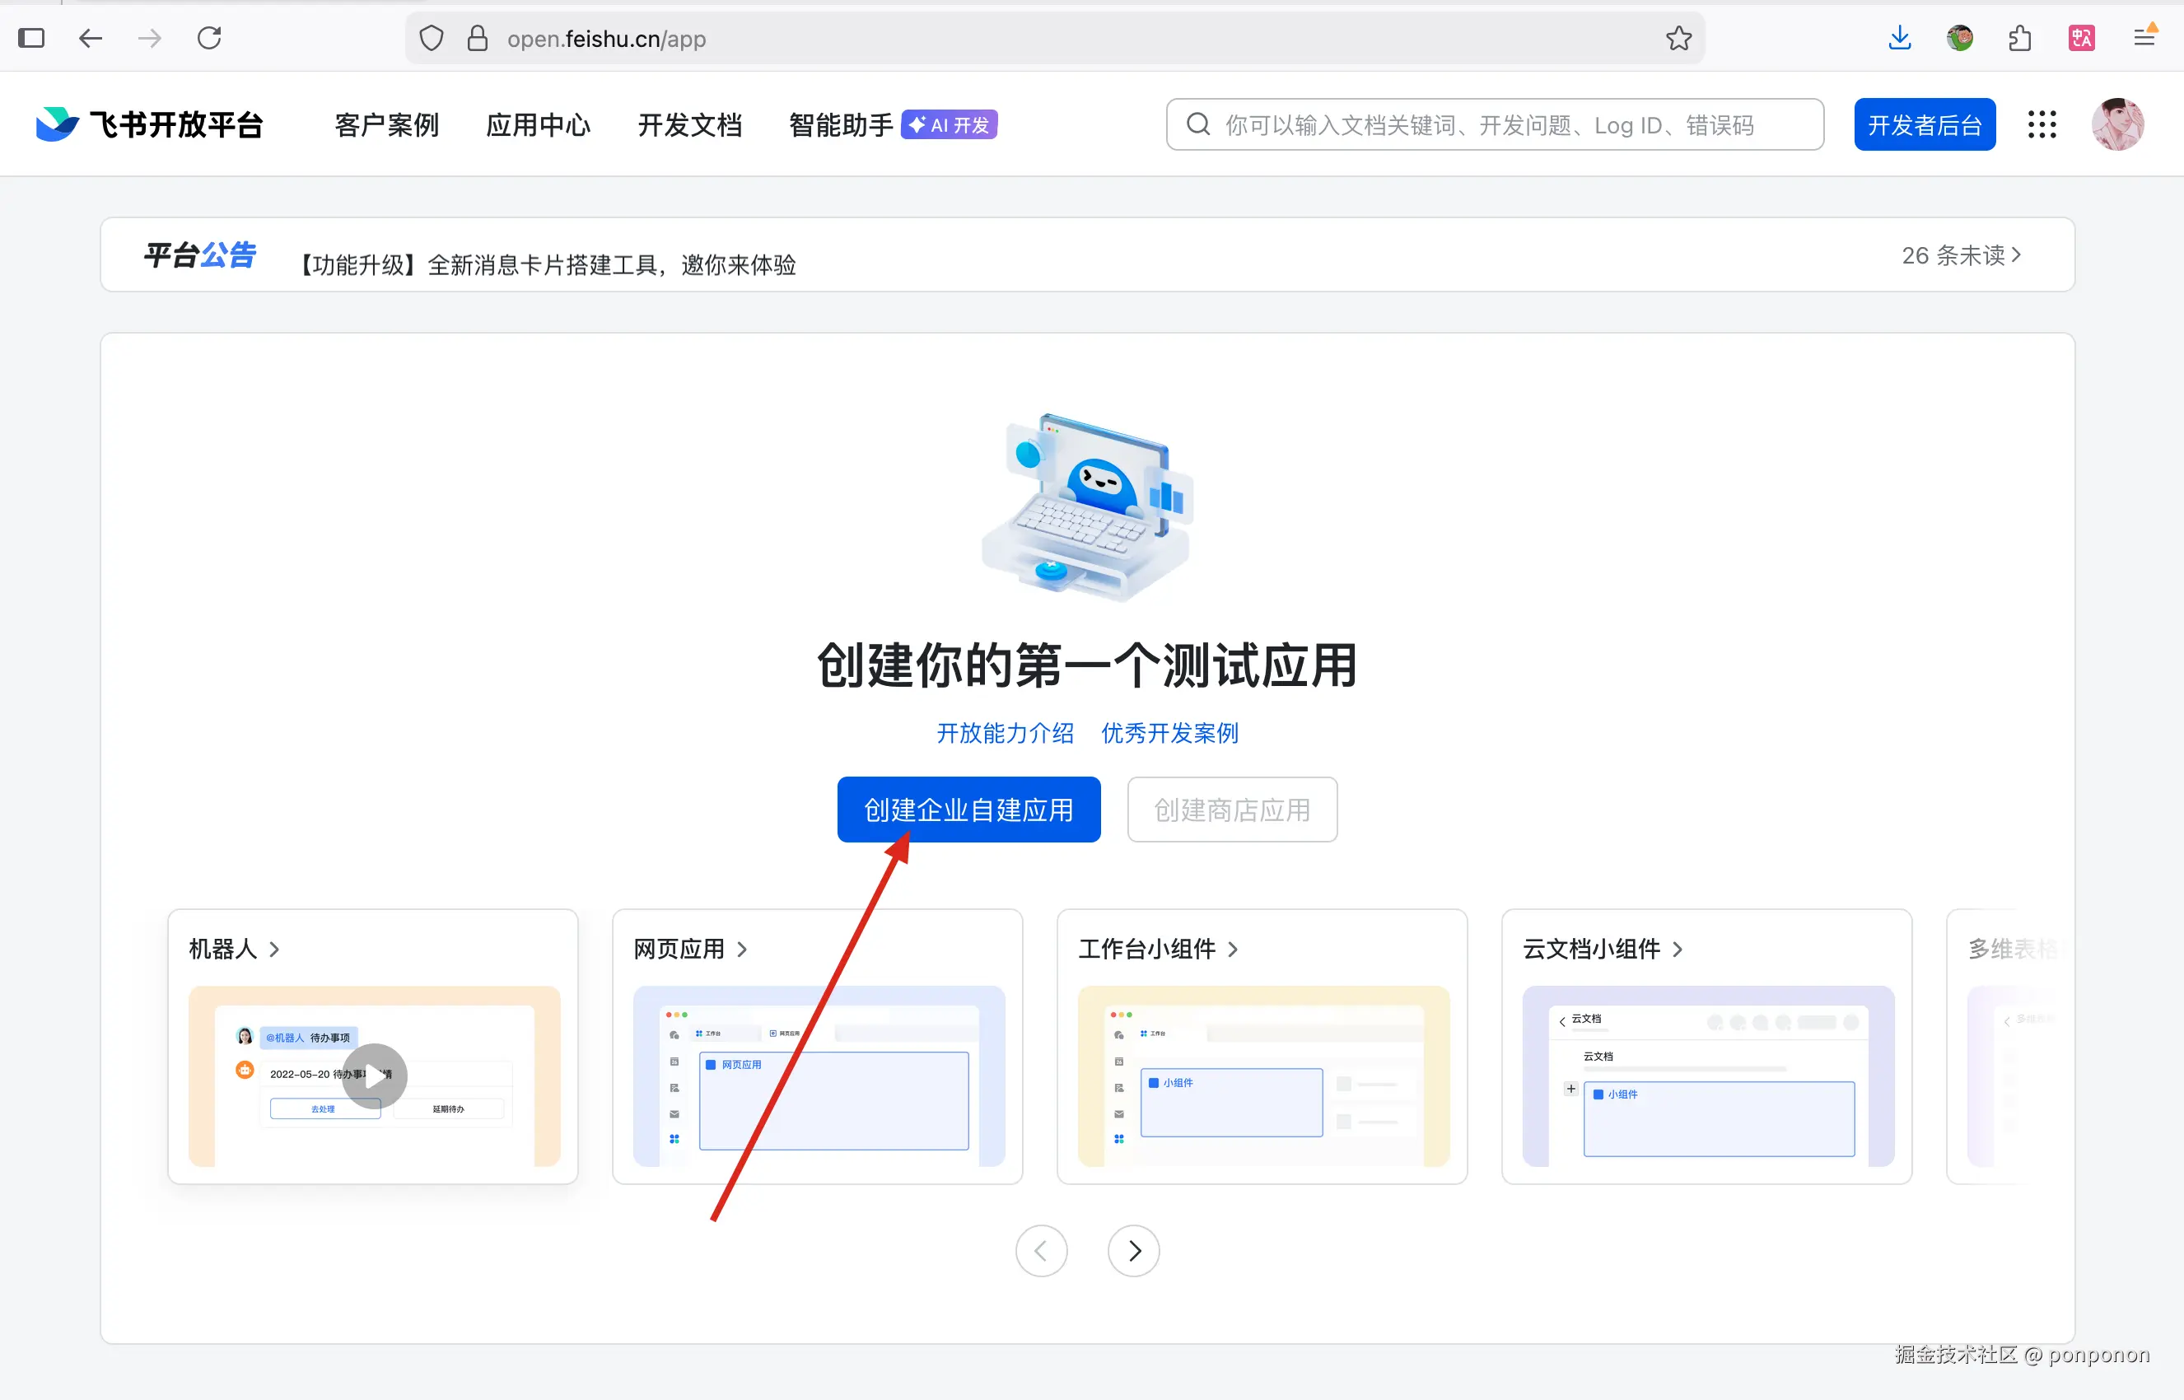Click the 创建你的第一个测试应用 headline
This screenshot has height=1400, width=2184.
pyautogui.click(x=1087, y=665)
